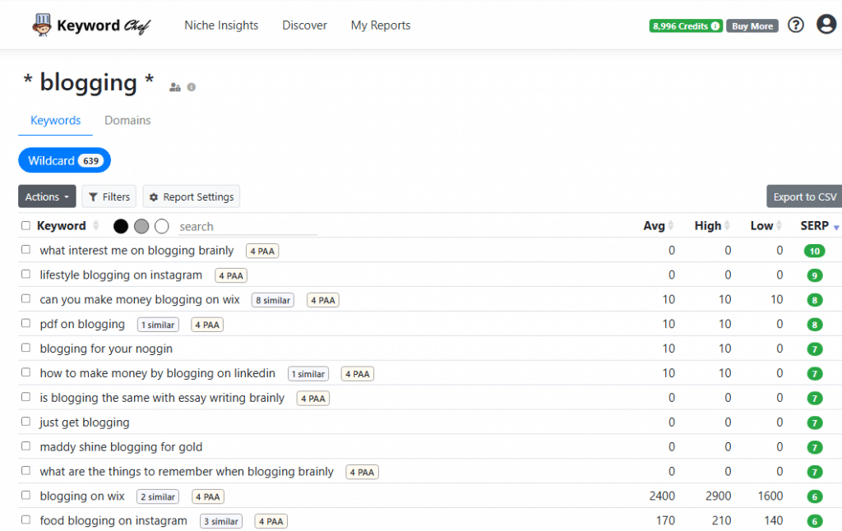This screenshot has height=531, width=842.
Task: Click the credits info icon
Action: coord(715,25)
